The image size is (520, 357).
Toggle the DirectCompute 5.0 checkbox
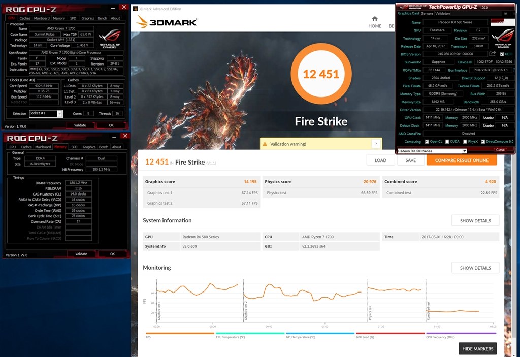483,142
